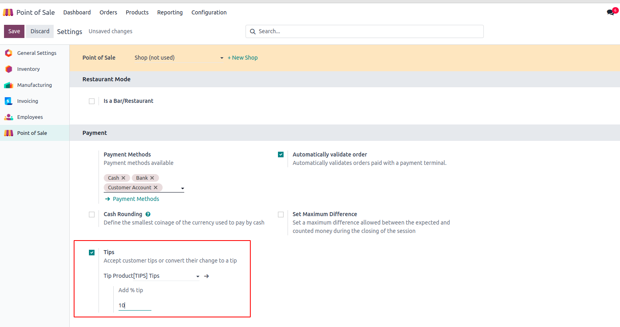Open the General Settings sidebar icon

point(8,53)
